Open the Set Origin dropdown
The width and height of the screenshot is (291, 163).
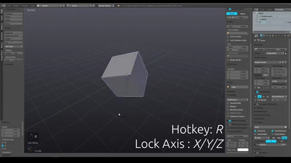[x=13, y=46]
